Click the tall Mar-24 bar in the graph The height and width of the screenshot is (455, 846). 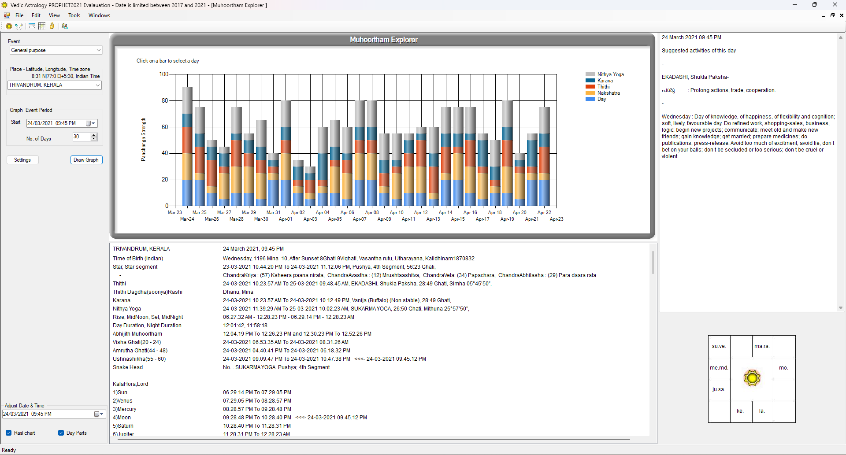(x=187, y=147)
